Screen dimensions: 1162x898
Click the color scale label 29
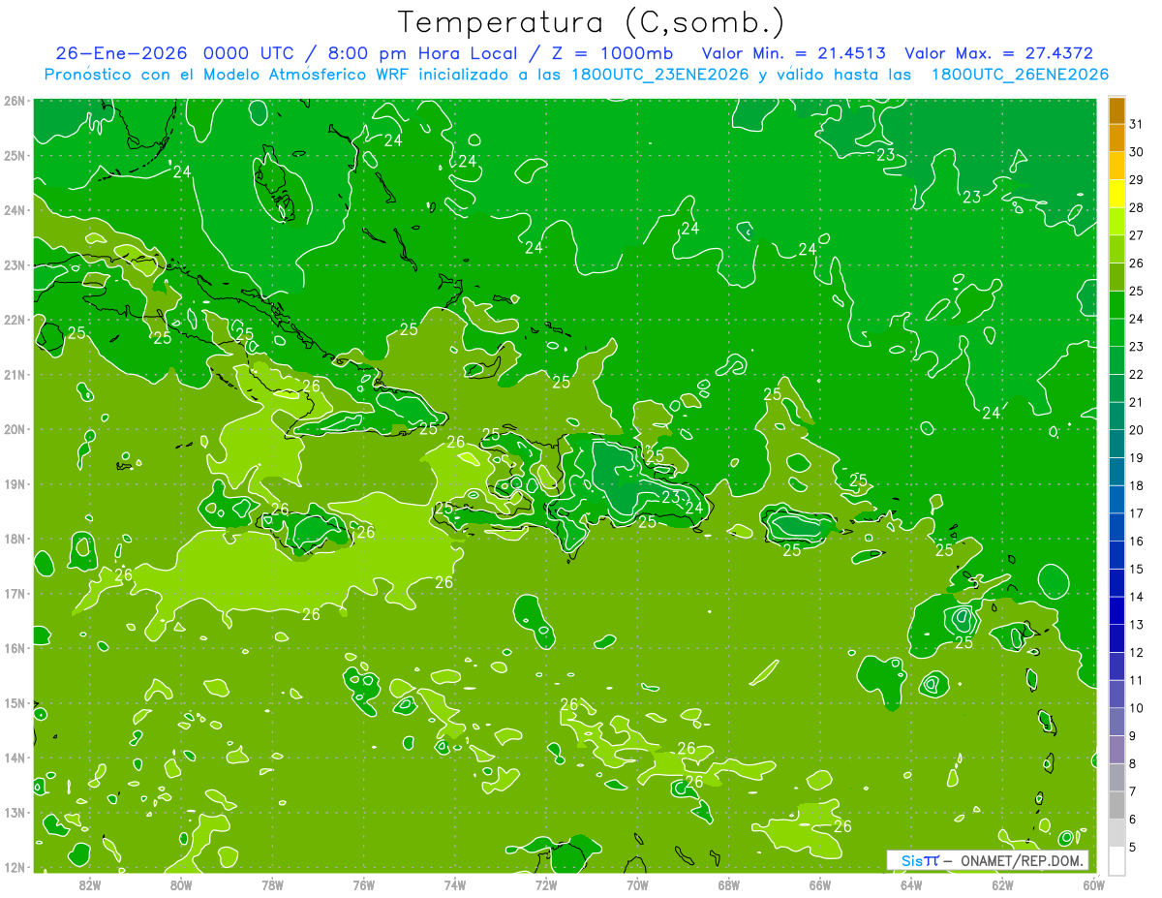(x=1137, y=180)
